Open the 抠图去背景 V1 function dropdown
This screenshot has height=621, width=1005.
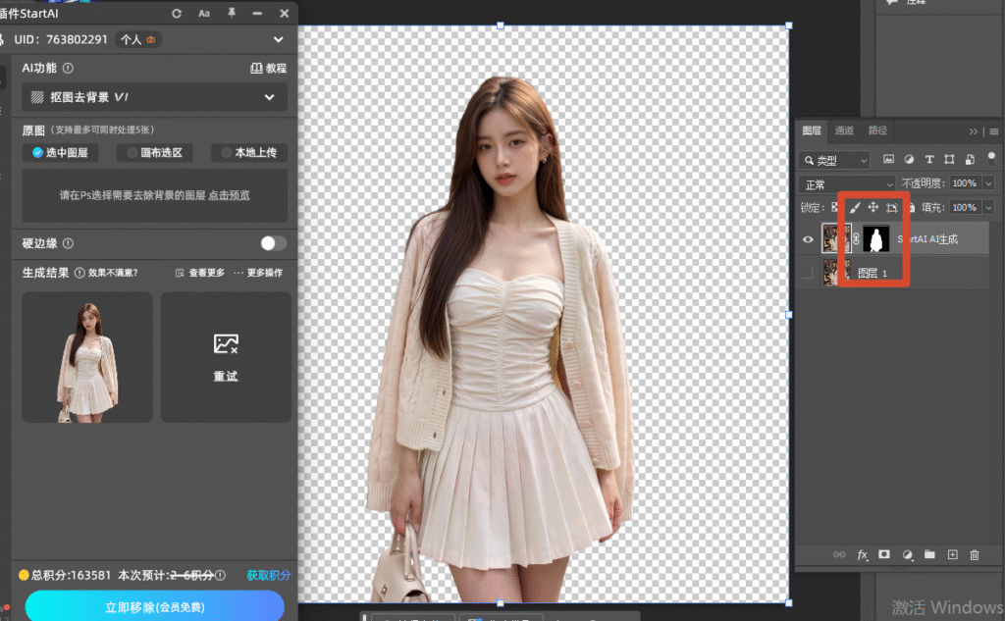point(154,97)
